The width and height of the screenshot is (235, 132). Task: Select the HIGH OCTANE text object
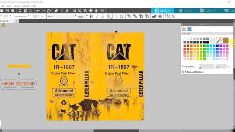click(19, 84)
